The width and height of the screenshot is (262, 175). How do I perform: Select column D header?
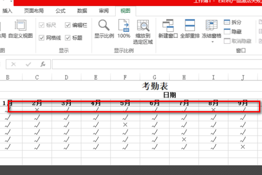[66, 77]
